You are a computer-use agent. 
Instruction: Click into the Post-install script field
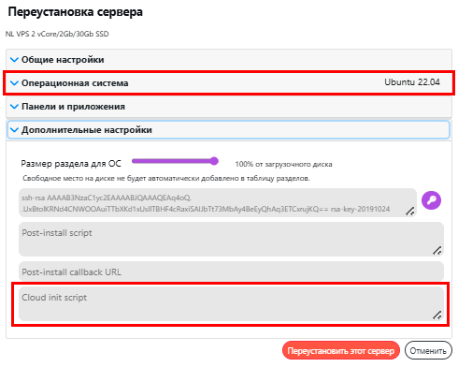tap(231, 240)
